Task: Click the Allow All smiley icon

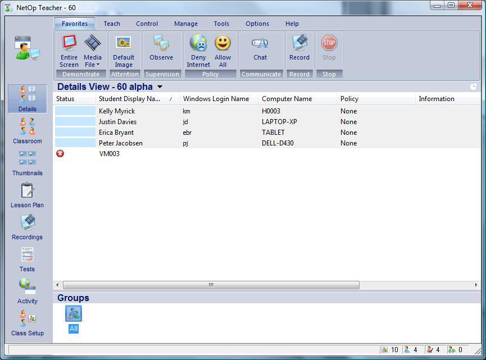Action: click(x=222, y=43)
